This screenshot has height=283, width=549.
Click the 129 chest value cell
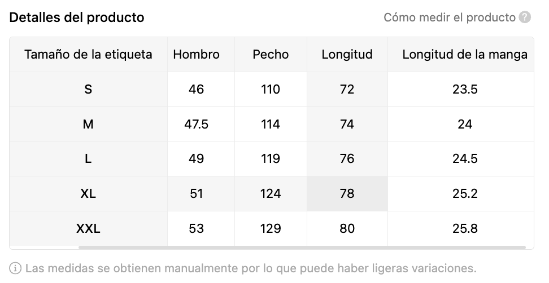click(271, 228)
